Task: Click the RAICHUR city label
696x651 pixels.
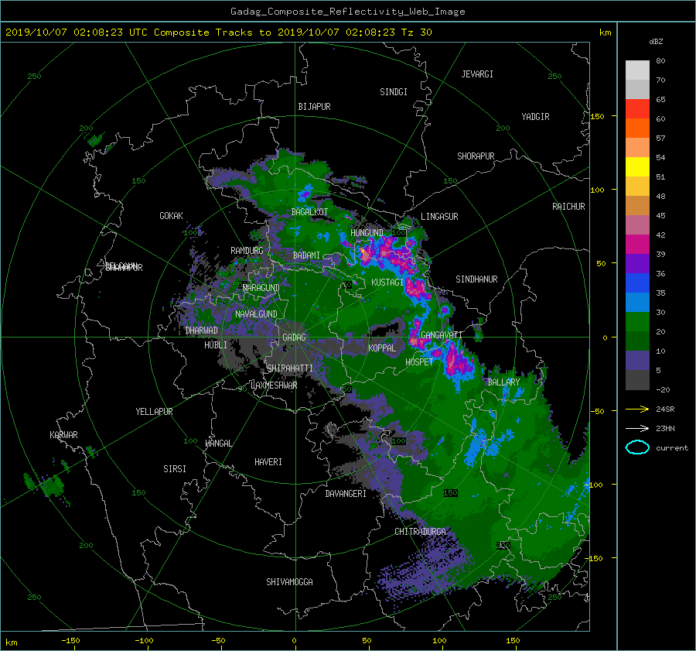Action: click(x=568, y=207)
